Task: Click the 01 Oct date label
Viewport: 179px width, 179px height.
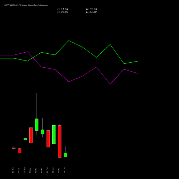Action: [x=36, y=170]
